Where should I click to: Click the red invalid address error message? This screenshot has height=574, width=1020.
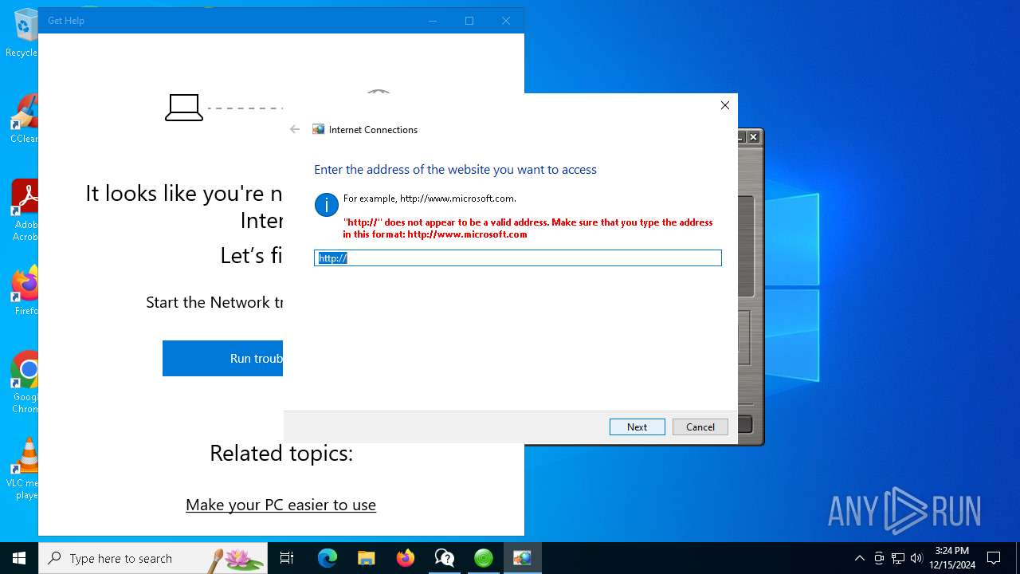(x=528, y=228)
